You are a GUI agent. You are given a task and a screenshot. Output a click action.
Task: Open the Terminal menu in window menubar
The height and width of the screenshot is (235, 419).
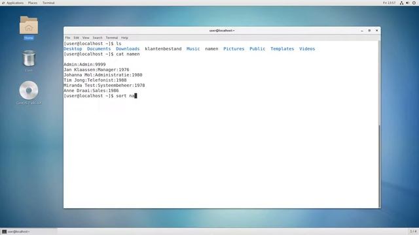112,38
